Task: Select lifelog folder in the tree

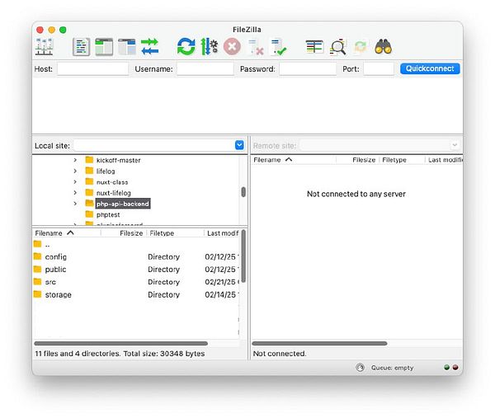Action: tap(106, 171)
